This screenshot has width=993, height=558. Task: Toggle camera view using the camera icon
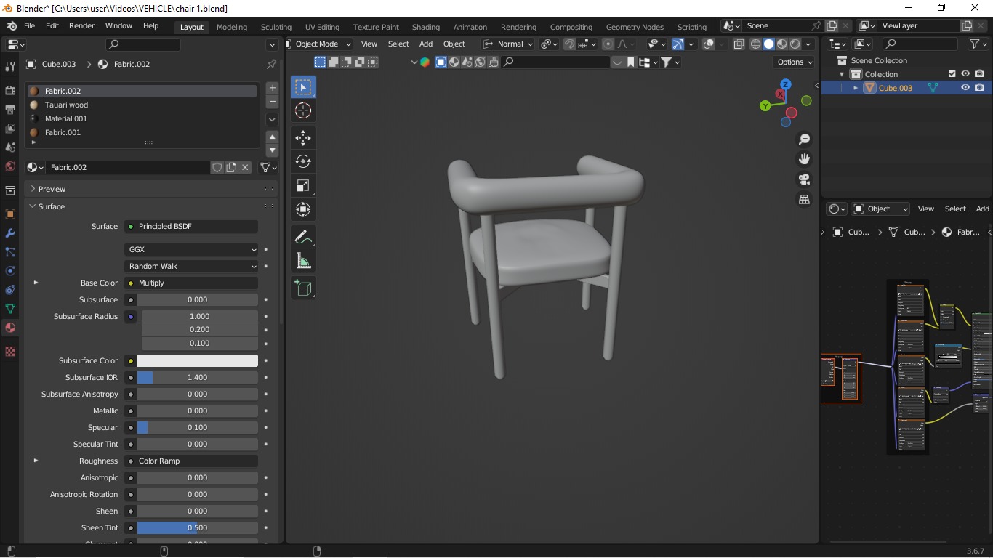coord(804,179)
